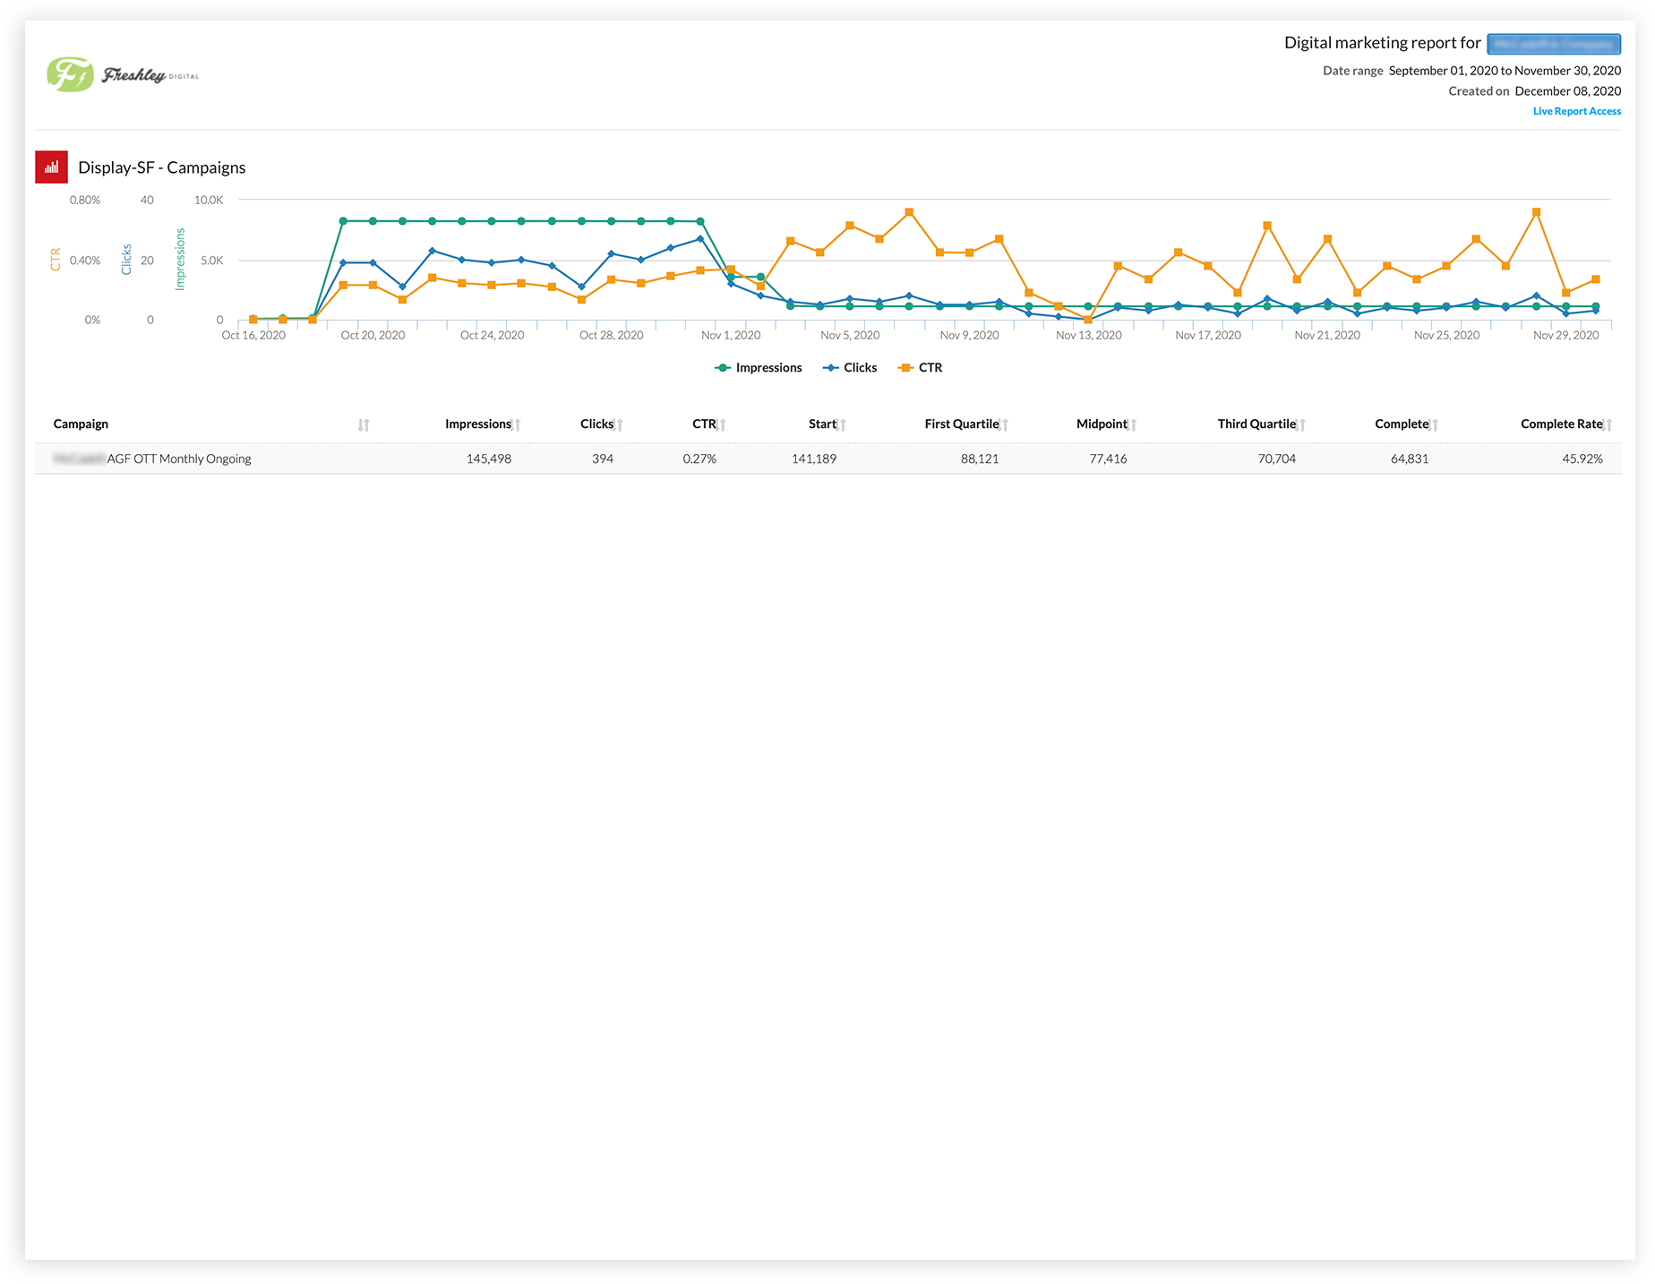Screen dimensions: 1655x1284
Task: Click the sort icon on CTR column
Action: [722, 424]
